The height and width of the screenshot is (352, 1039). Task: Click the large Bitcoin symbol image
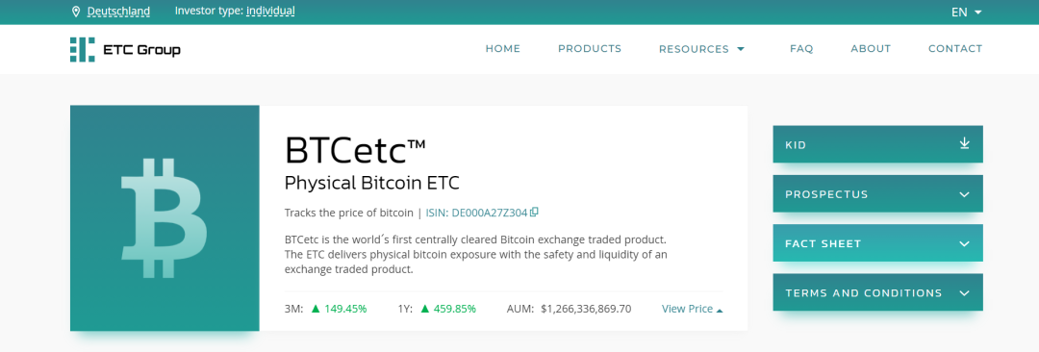pyautogui.click(x=165, y=217)
